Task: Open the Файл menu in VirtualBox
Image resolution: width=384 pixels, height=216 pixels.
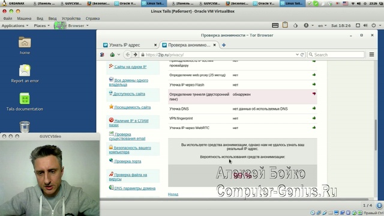Action: pos(8,19)
